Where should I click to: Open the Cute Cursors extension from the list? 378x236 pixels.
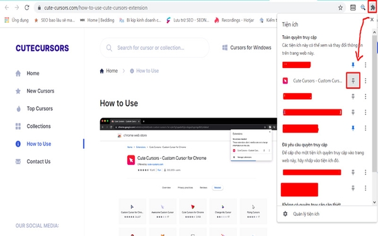[x=312, y=81]
